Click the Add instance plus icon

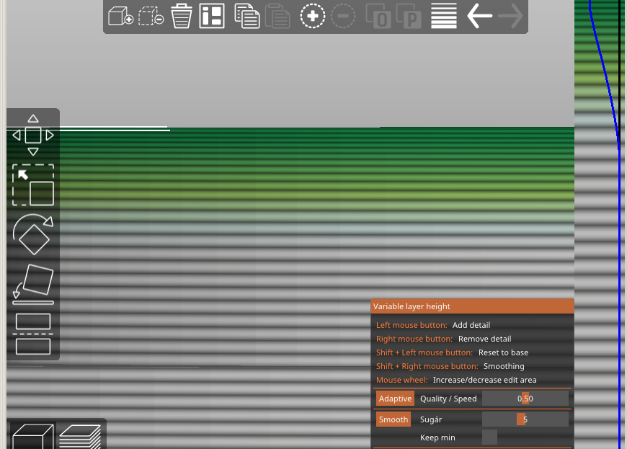click(x=313, y=16)
